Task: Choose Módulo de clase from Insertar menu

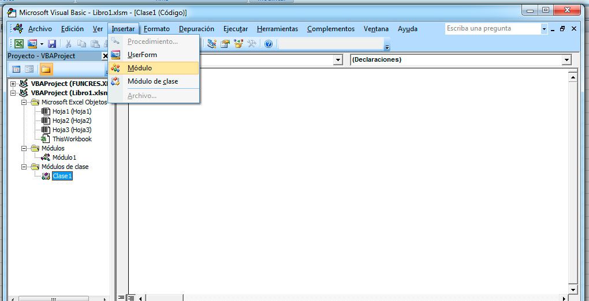Action: pos(154,81)
